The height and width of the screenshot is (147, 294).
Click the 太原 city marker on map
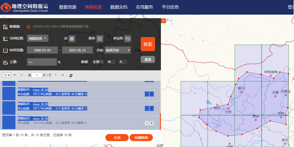pyautogui.click(x=275, y=96)
